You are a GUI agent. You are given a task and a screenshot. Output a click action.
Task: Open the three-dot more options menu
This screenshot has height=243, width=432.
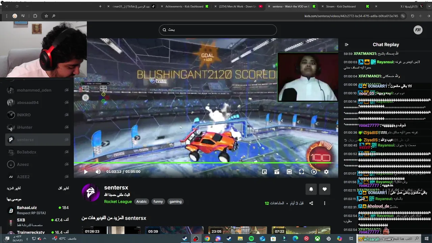325,203
